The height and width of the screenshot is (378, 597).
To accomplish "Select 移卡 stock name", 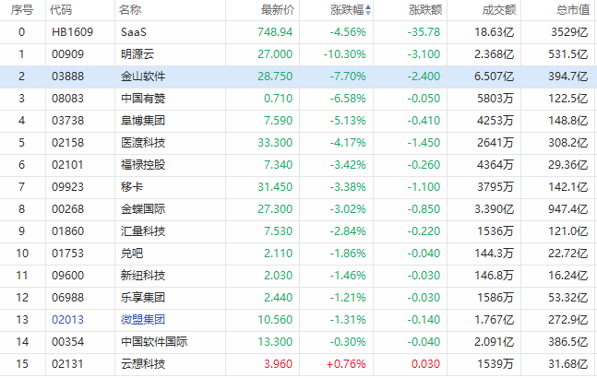I will 132,187.
